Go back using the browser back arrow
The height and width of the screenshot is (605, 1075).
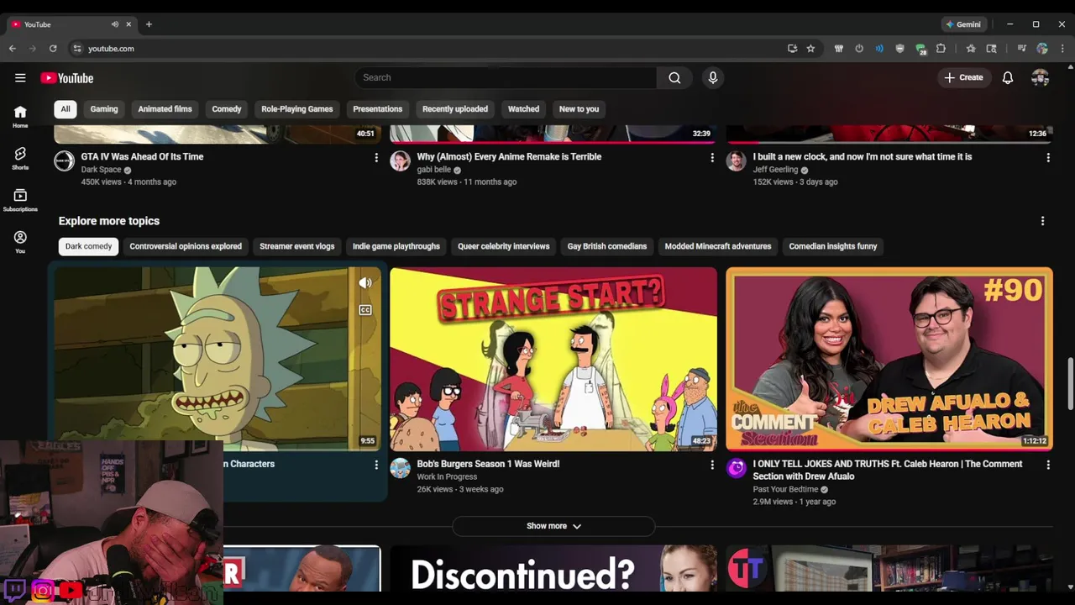[13, 49]
